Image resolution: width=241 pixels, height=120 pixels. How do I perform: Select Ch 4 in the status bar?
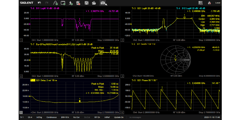[30, 117]
